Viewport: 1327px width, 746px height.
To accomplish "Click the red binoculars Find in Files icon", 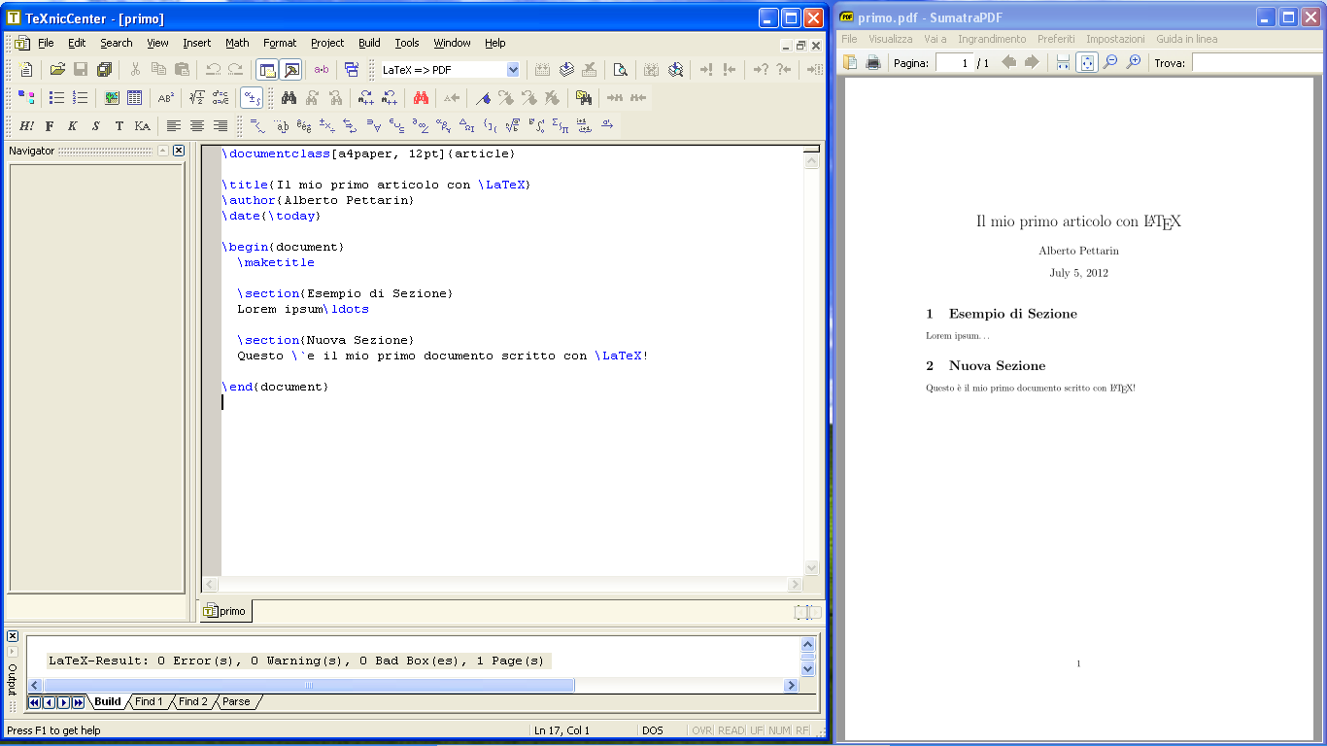I will click(x=421, y=97).
